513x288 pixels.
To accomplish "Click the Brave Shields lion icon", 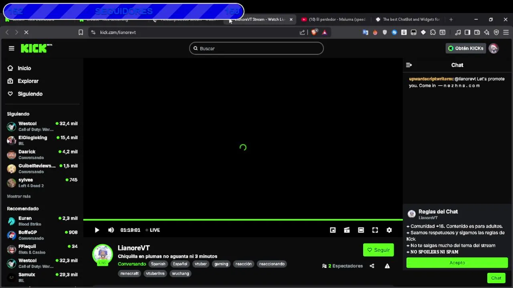I will pyautogui.click(x=314, y=32).
